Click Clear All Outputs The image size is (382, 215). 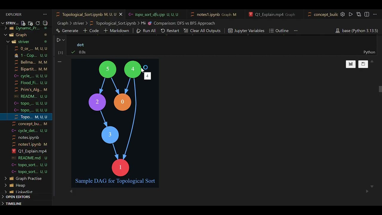(202, 30)
